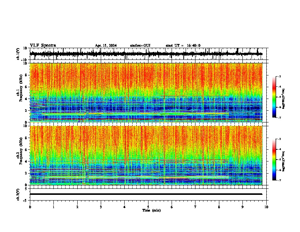Click the ch.3(V) axis label
The height and width of the screenshot is (232, 300).
pos(18,194)
